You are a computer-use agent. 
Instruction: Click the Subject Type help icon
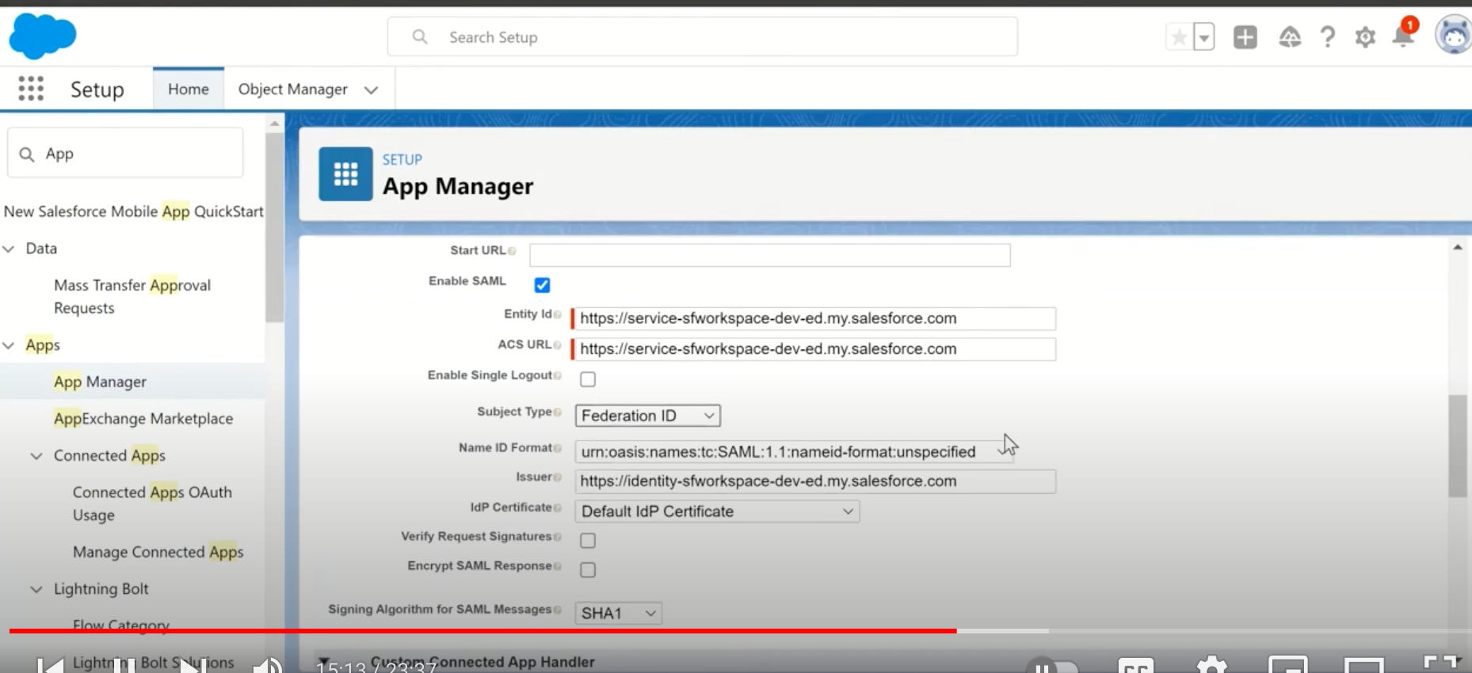click(557, 413)
